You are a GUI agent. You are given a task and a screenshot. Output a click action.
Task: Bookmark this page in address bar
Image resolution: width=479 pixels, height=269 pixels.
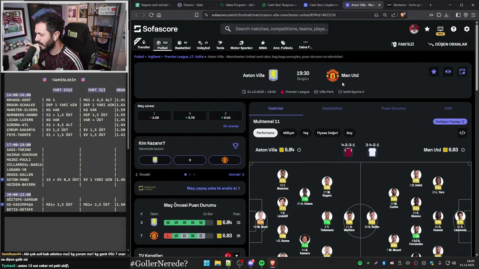pyautogui.click(x=196, y=15)
